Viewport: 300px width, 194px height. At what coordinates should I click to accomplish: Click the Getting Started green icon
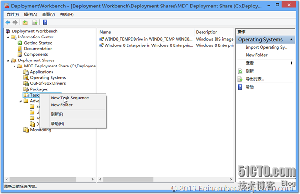coord(20,43)
